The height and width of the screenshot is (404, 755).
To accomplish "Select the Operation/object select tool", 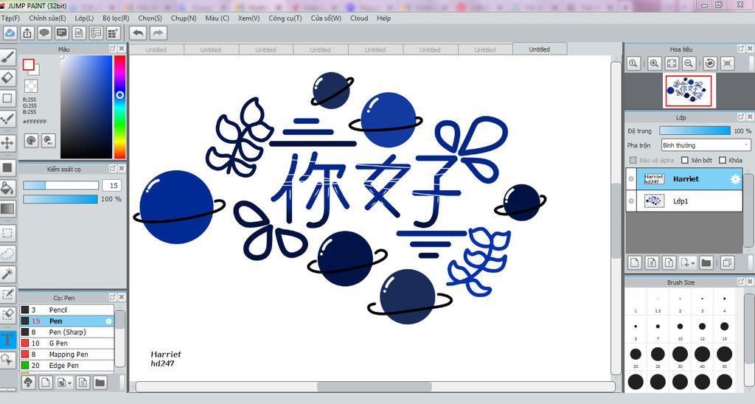I will pos(7,360).
